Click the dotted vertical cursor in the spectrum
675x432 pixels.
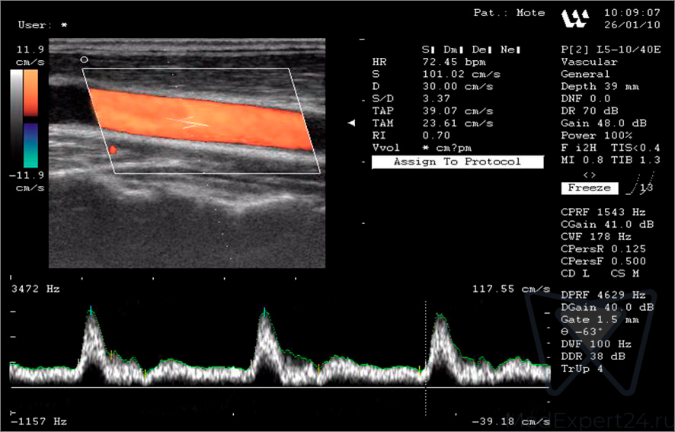(425, 350)
